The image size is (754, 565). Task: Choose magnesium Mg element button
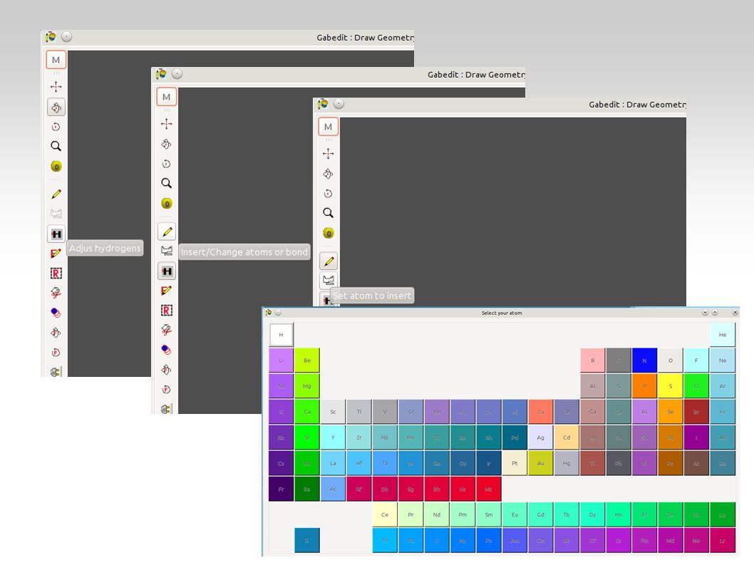click(306, 386)
